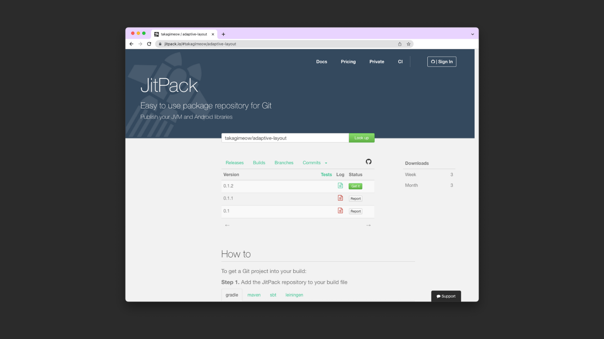Click the green Look up button
The image size is (604, 339).
pyautogui.click(x=361, y=138)
